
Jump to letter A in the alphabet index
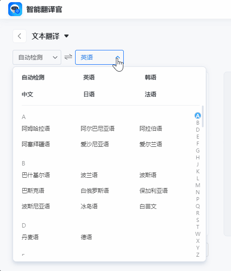(198, 116)
